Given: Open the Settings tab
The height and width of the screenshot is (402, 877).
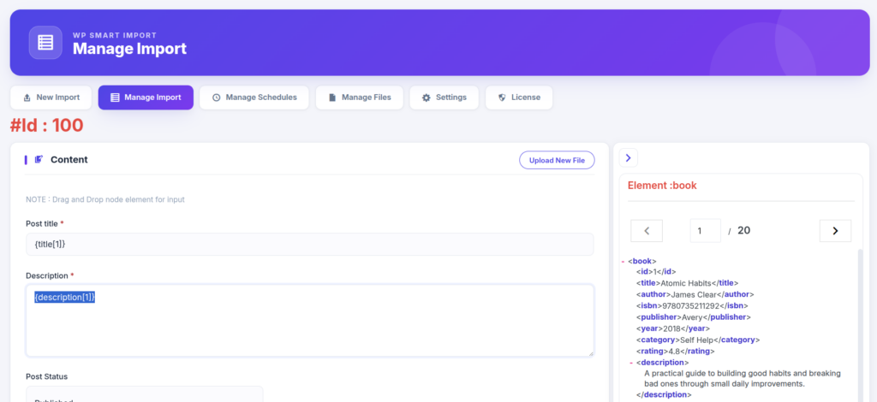Looking at the screenshot, I should coord(444,98).
